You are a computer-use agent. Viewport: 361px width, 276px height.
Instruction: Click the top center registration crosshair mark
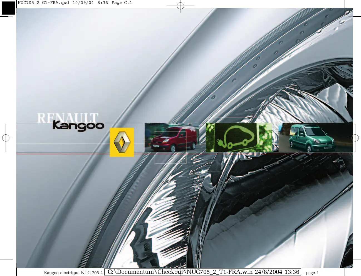click(x=180, y=6)
